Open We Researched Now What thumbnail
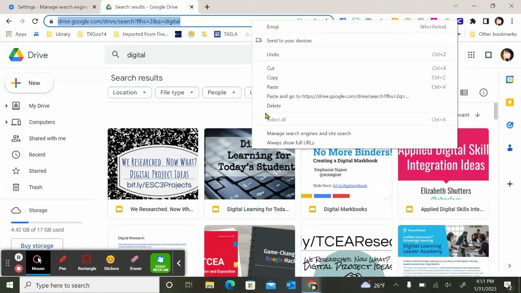The width and height of the screenshot is (521, 293). click(153, 164)
